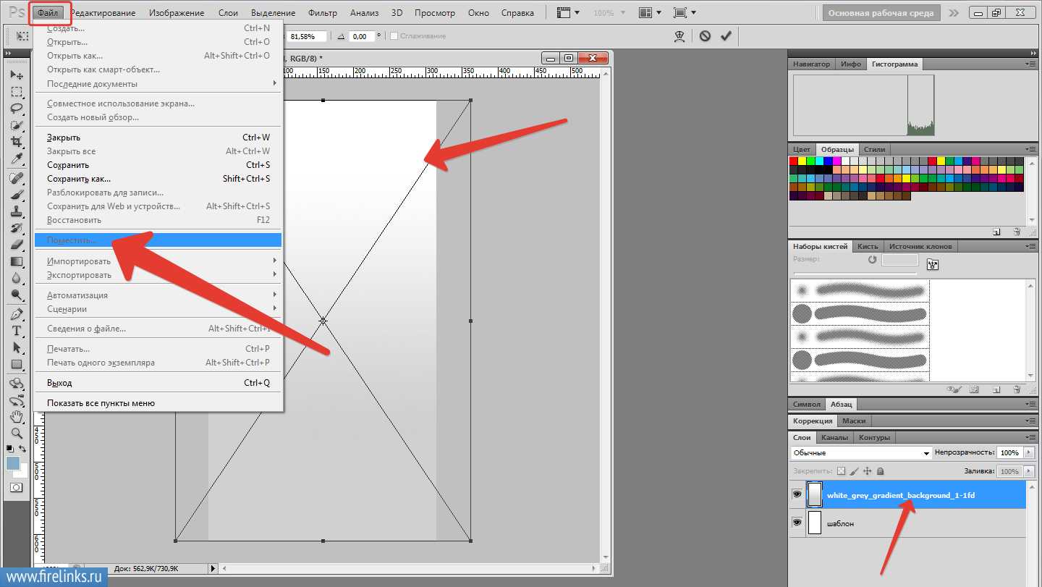1042x587 pixels.
Task: Toggle lock image pixels brush icon
Action: (854, 471)
